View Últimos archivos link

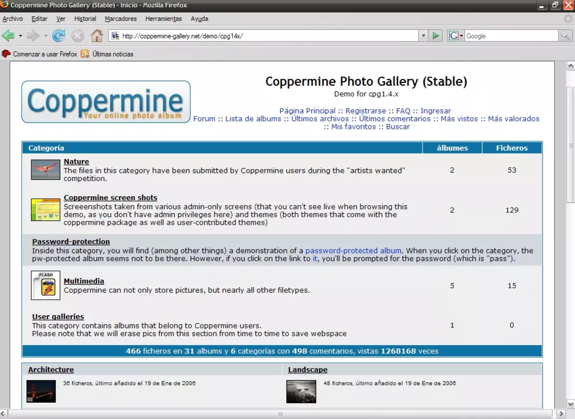320,119
